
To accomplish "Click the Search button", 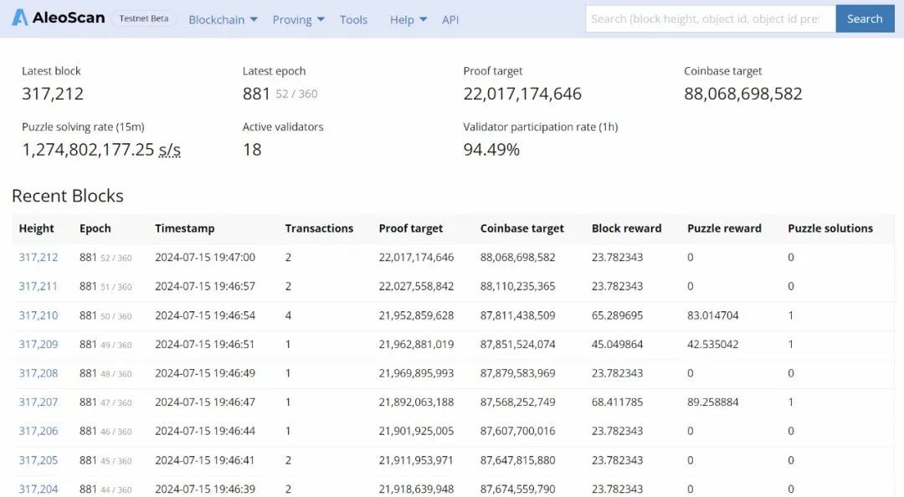I will [864, 19].
